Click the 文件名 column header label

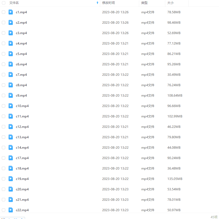coord(14,3)
